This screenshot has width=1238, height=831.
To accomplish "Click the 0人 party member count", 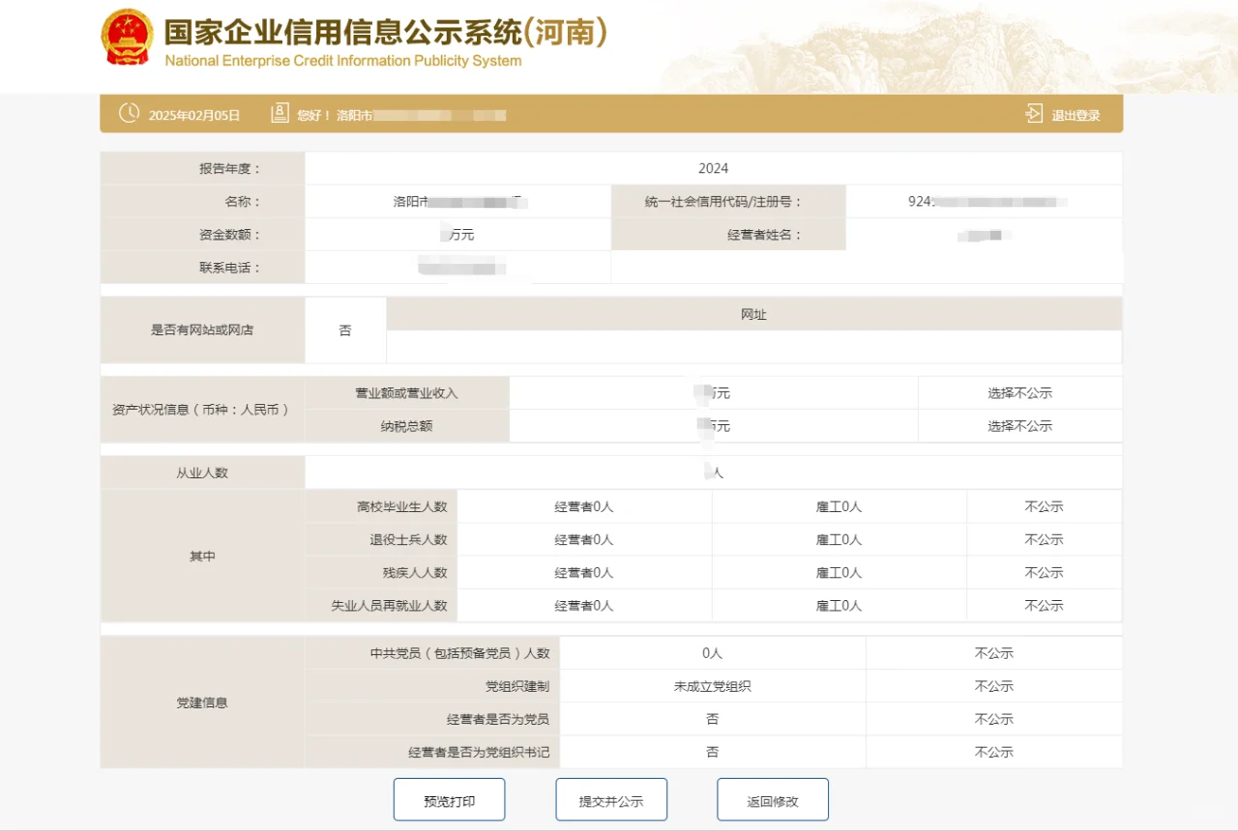I will [713, 653].
